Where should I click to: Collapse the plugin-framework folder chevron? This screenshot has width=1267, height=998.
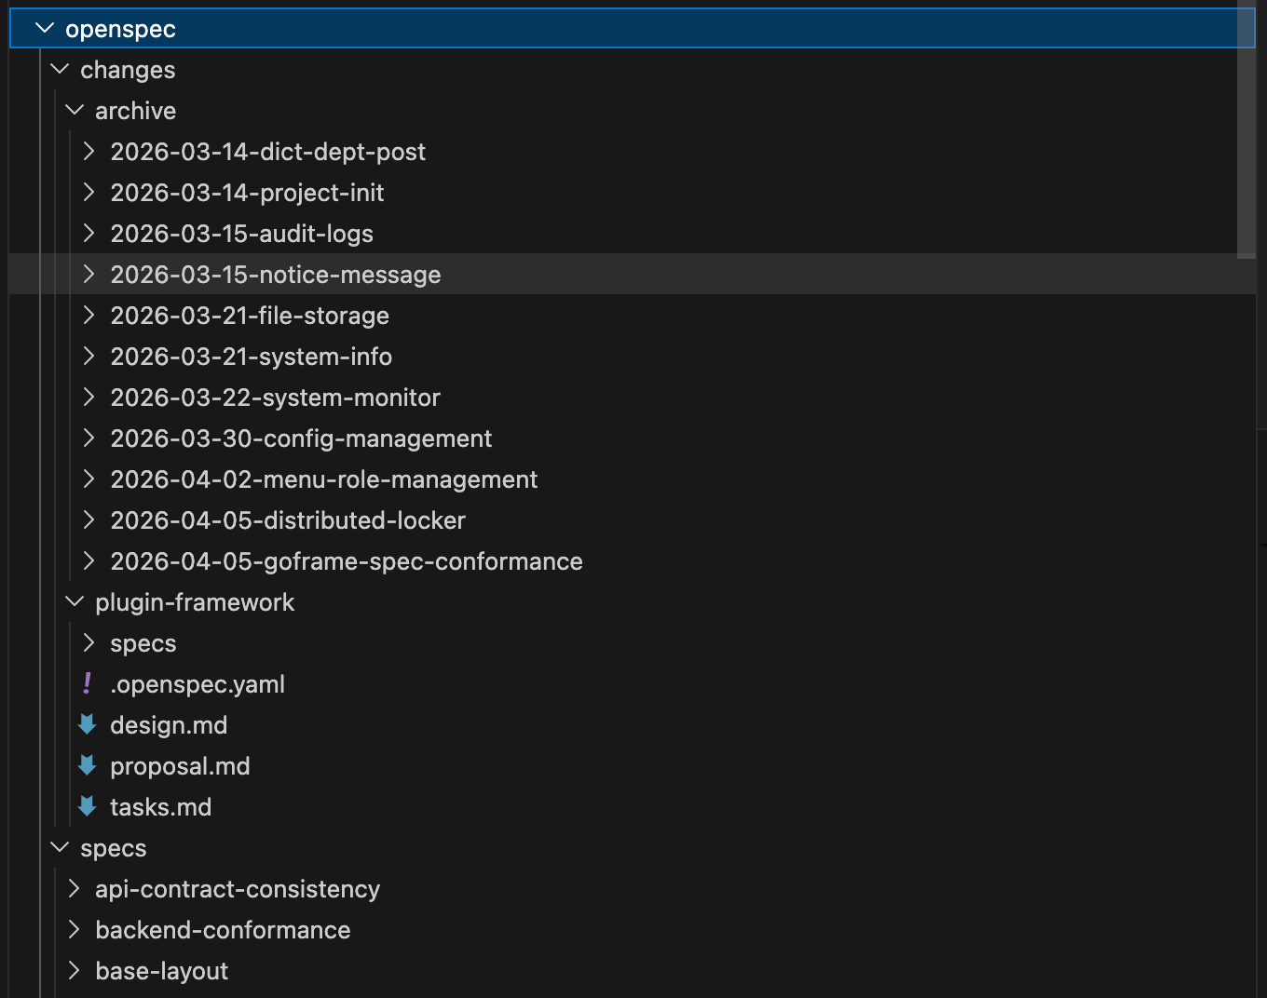(75, 602)
